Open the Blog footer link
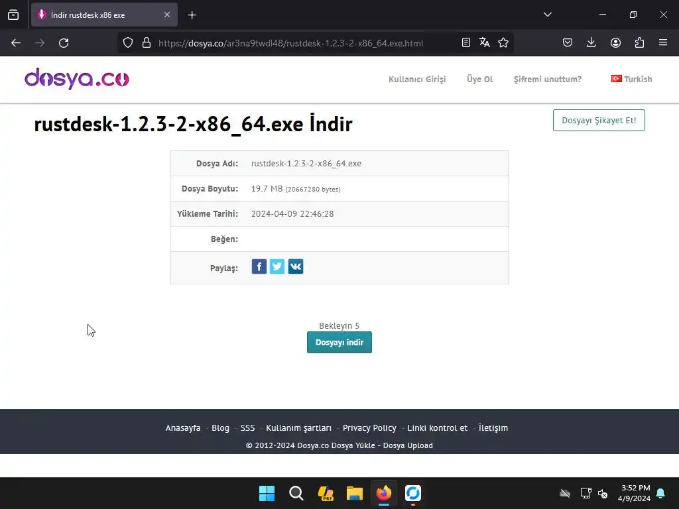 [220, 427]
